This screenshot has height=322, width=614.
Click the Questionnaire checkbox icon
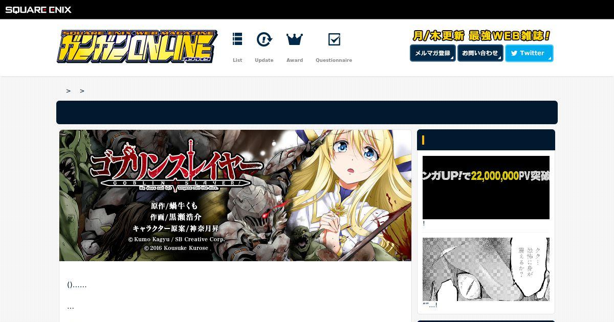click(334, 39)
